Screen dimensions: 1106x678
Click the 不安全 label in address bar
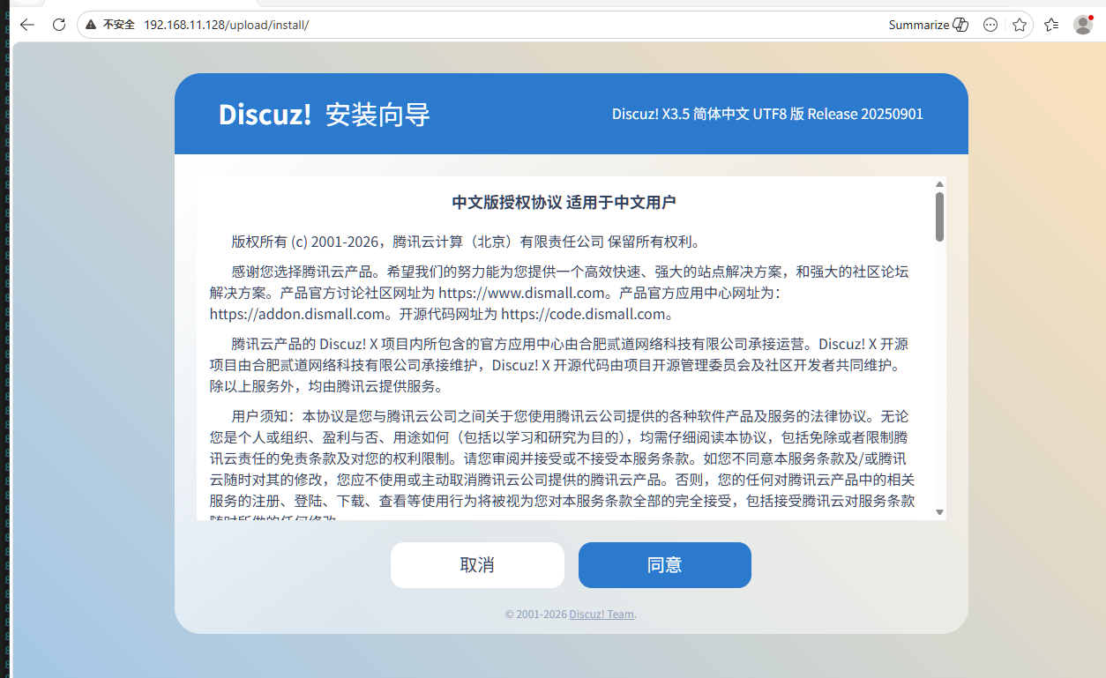point(119,25)
